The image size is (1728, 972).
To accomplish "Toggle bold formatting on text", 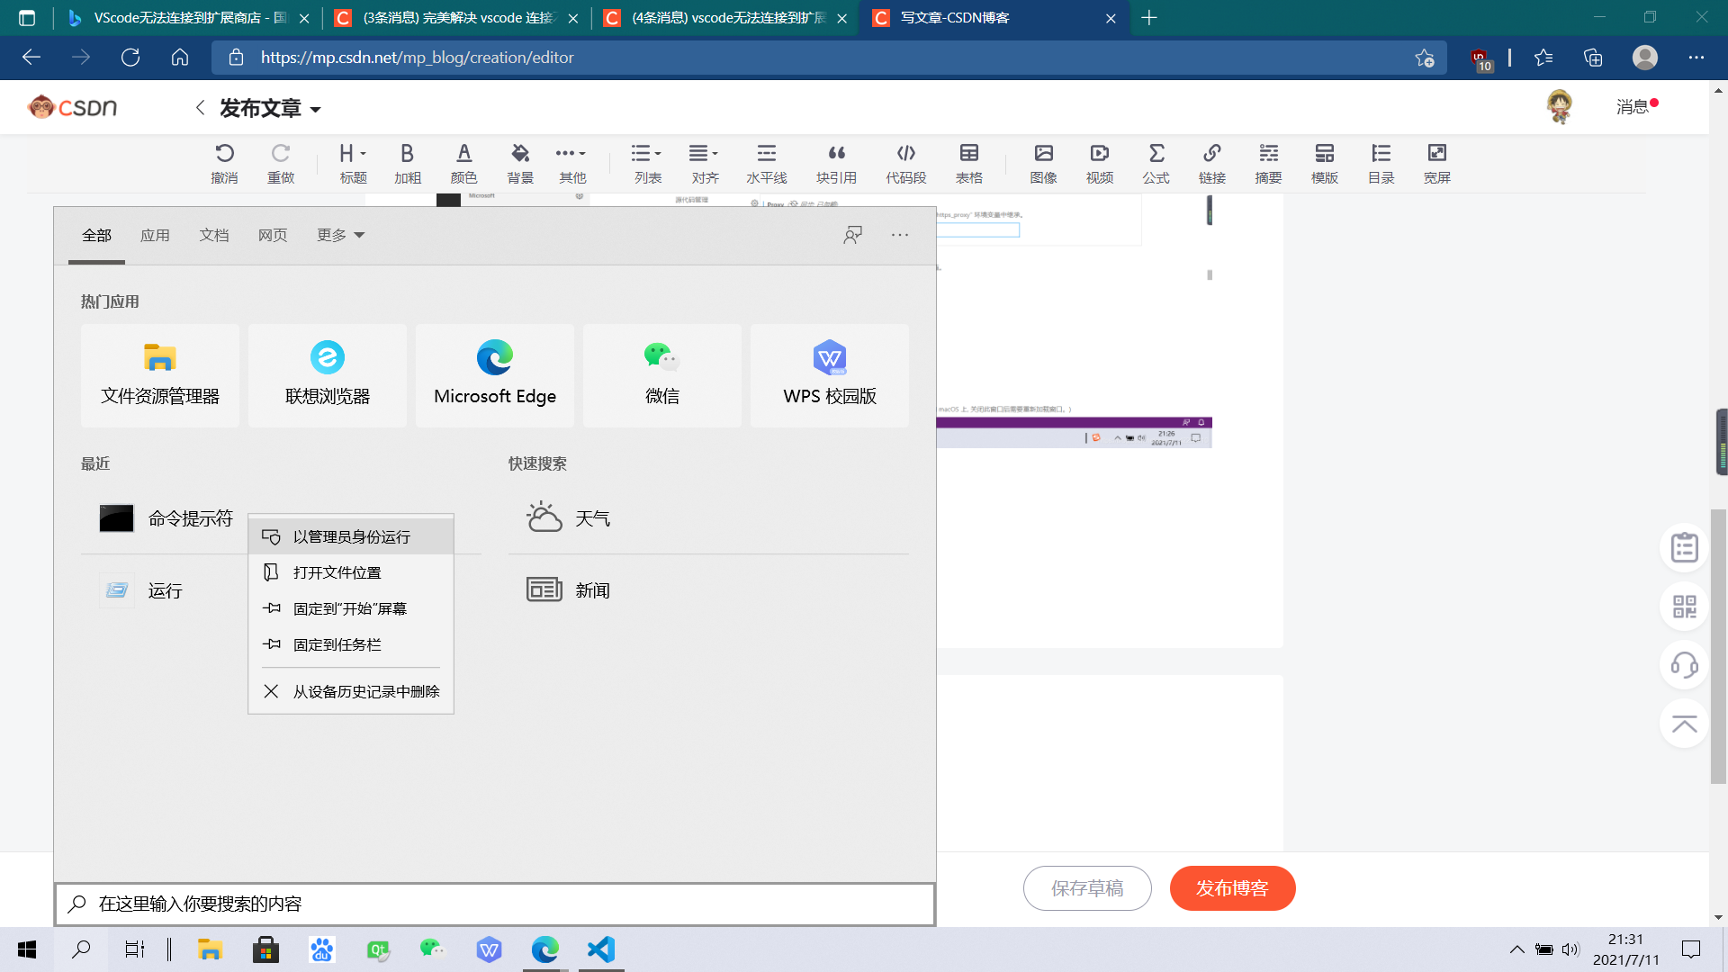I will pyautogui.click(x=407, y=162).
